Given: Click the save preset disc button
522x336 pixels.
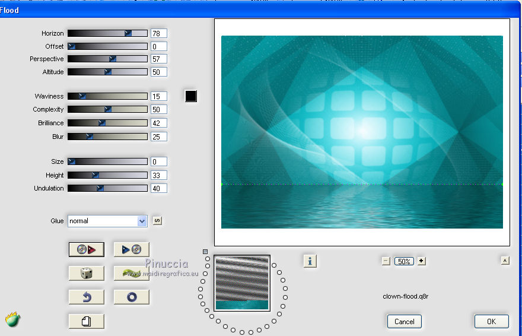Looking at the screenshot, I should coord(132,249).
